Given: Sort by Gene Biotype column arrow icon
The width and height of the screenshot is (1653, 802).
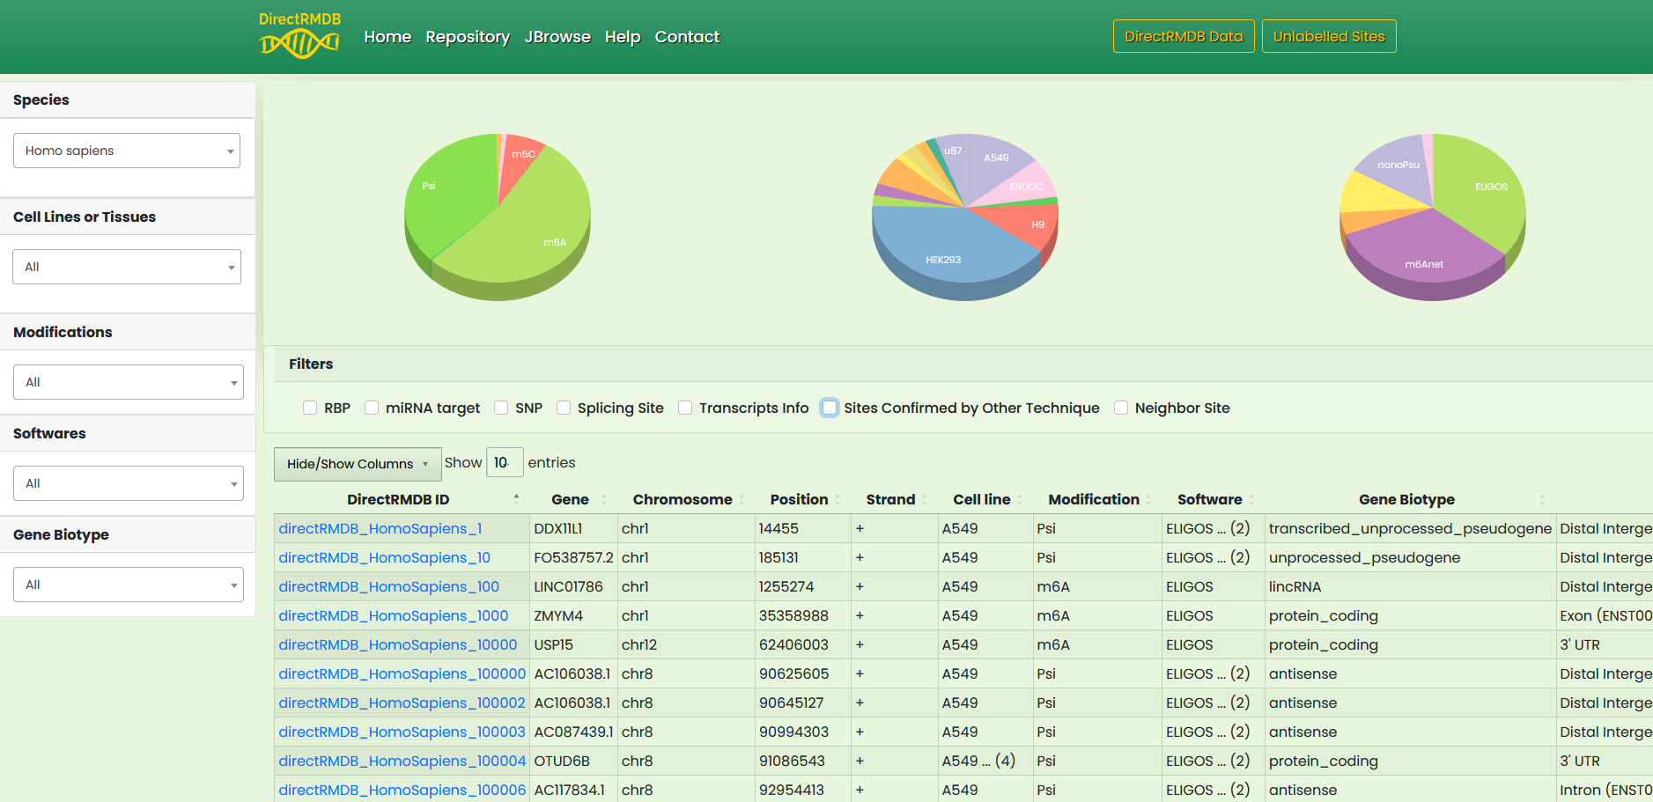Looking at the screenshot, I should click(1542, 499).
